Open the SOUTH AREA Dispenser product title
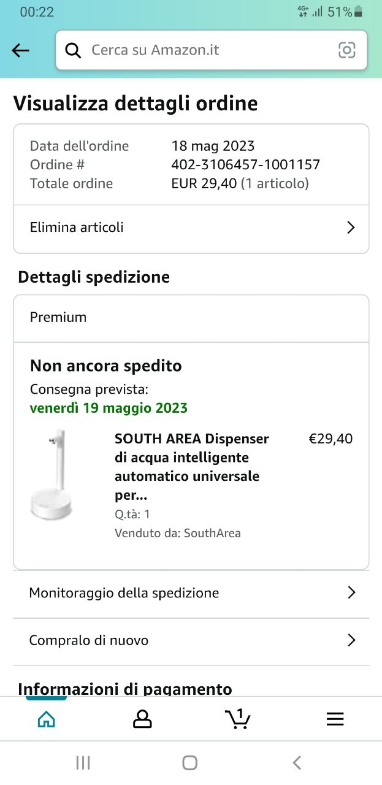 pos(192,467)
